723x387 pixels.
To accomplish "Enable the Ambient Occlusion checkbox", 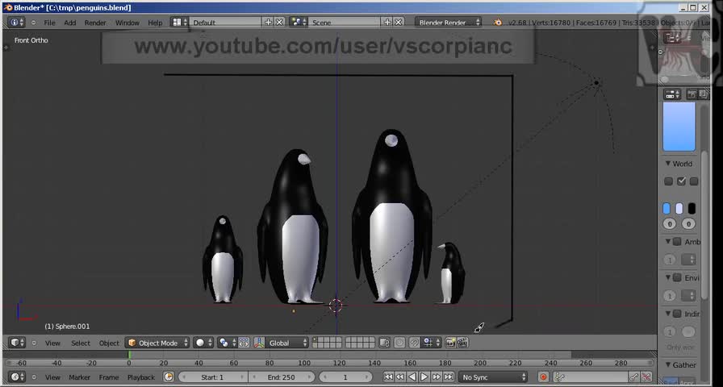I will point(677,241).
